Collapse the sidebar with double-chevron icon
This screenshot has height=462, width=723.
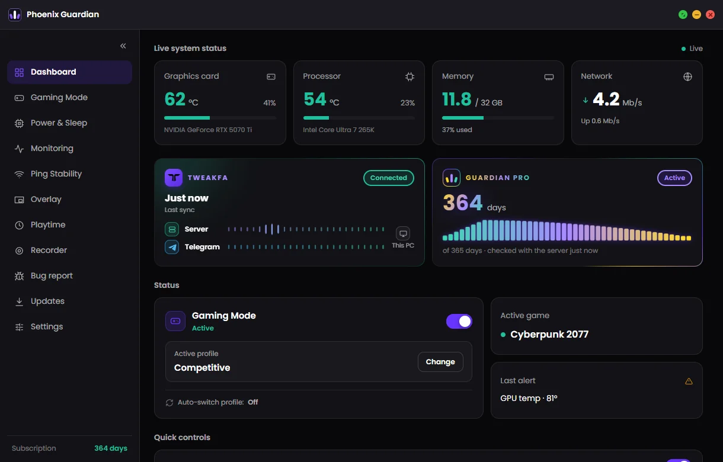pyautogui.click(x=123, y=46)
